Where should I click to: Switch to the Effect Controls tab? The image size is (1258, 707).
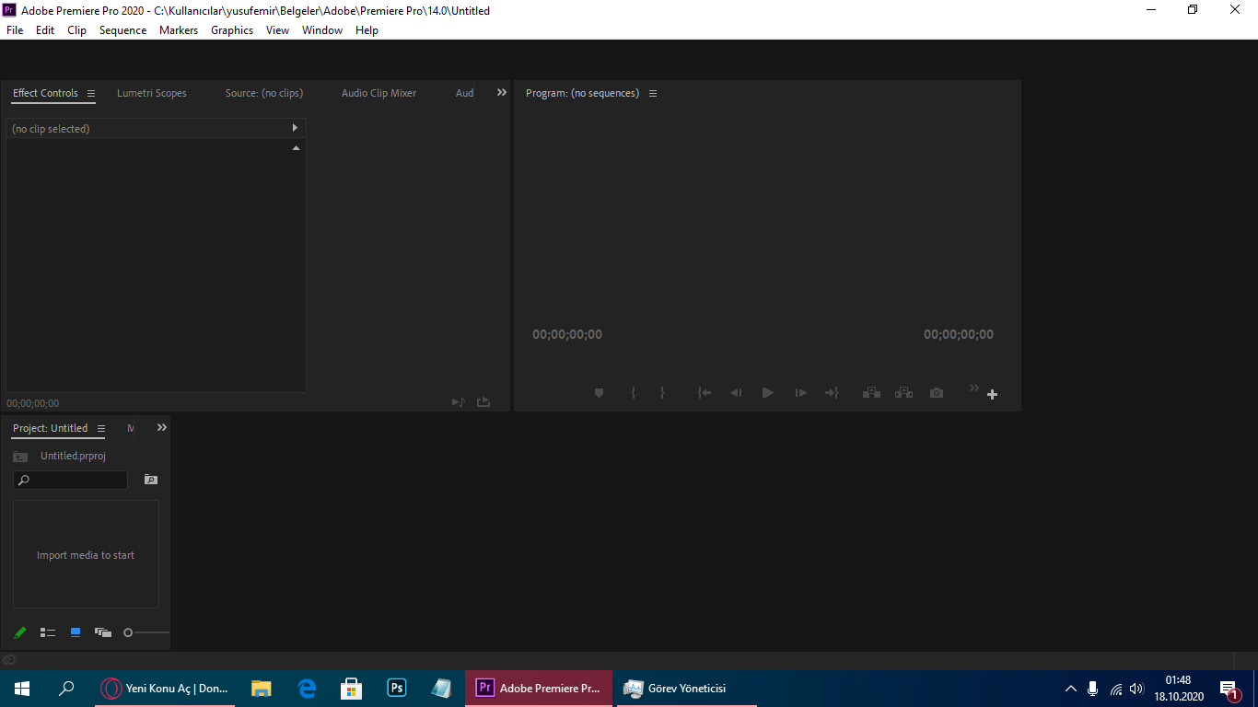45,93
